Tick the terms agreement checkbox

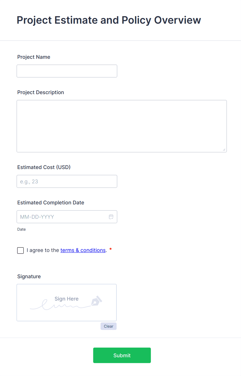[20, 250]
